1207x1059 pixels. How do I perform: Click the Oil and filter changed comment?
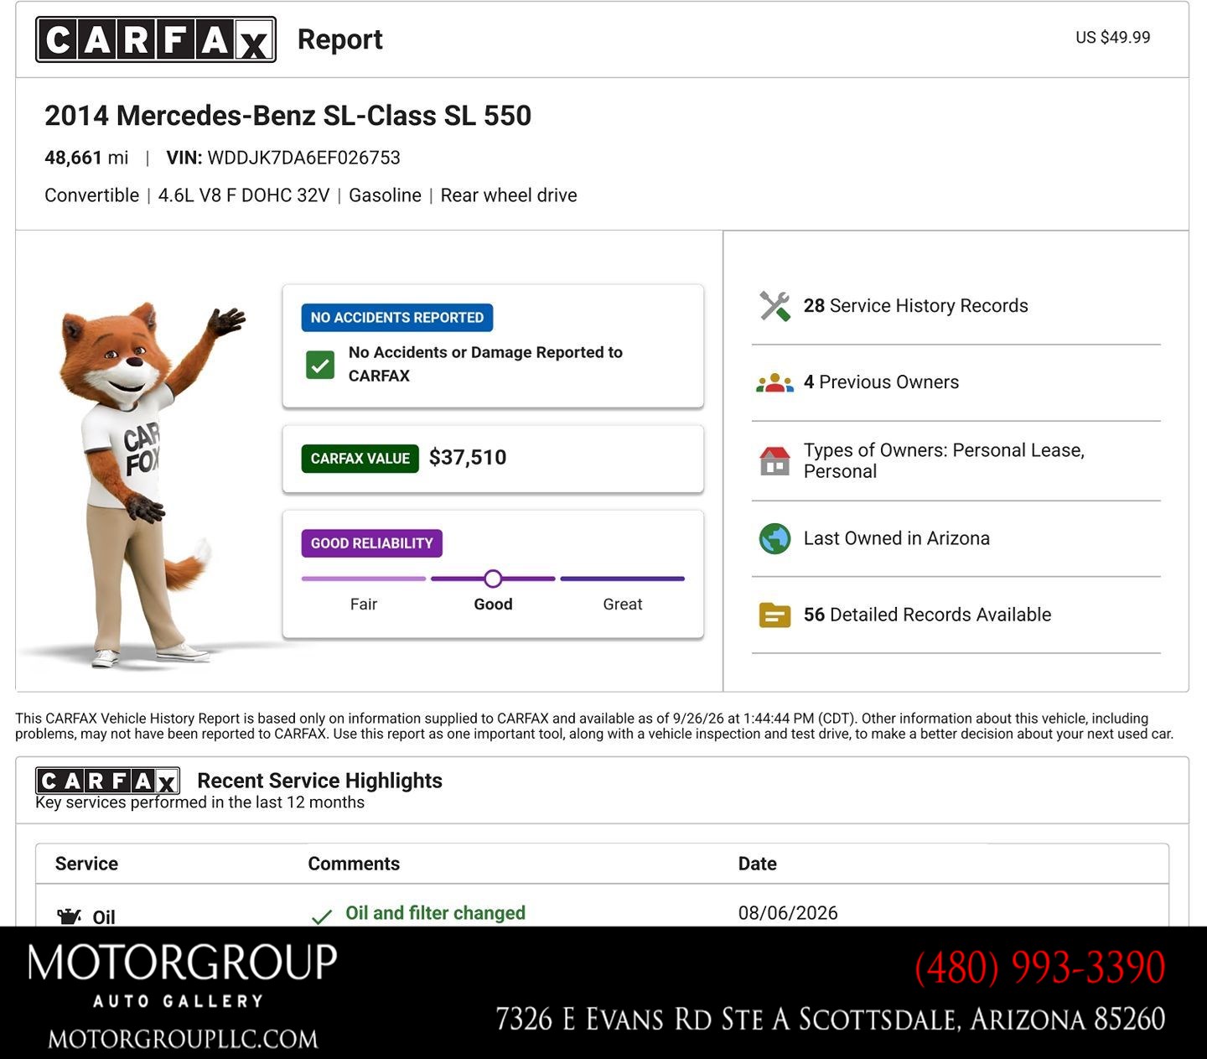click(x=436, y=913)
